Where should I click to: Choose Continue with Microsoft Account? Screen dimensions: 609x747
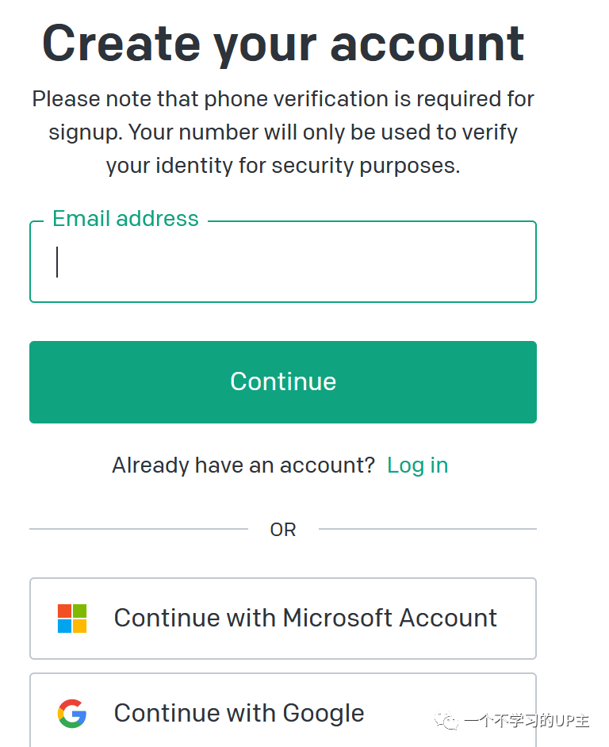tap(283, 619)
